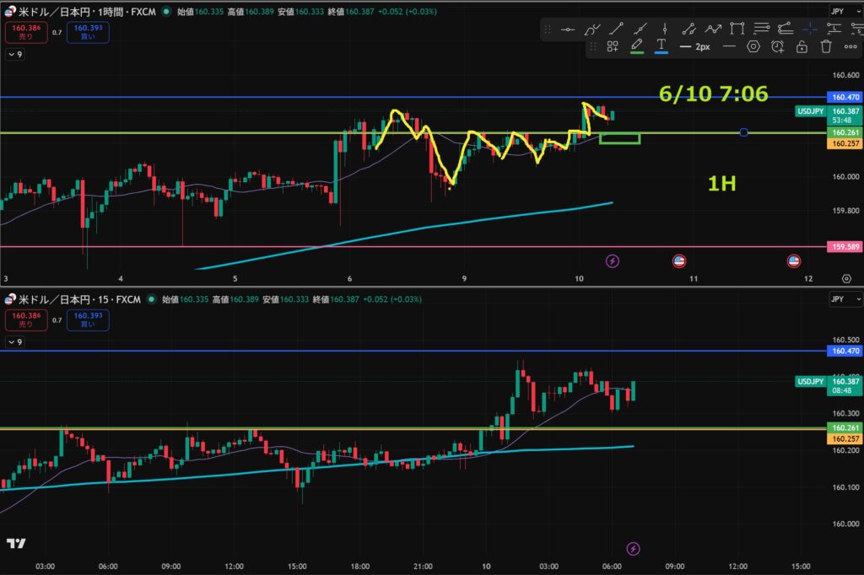Select the 1H text annotation

tap(722, 184)
